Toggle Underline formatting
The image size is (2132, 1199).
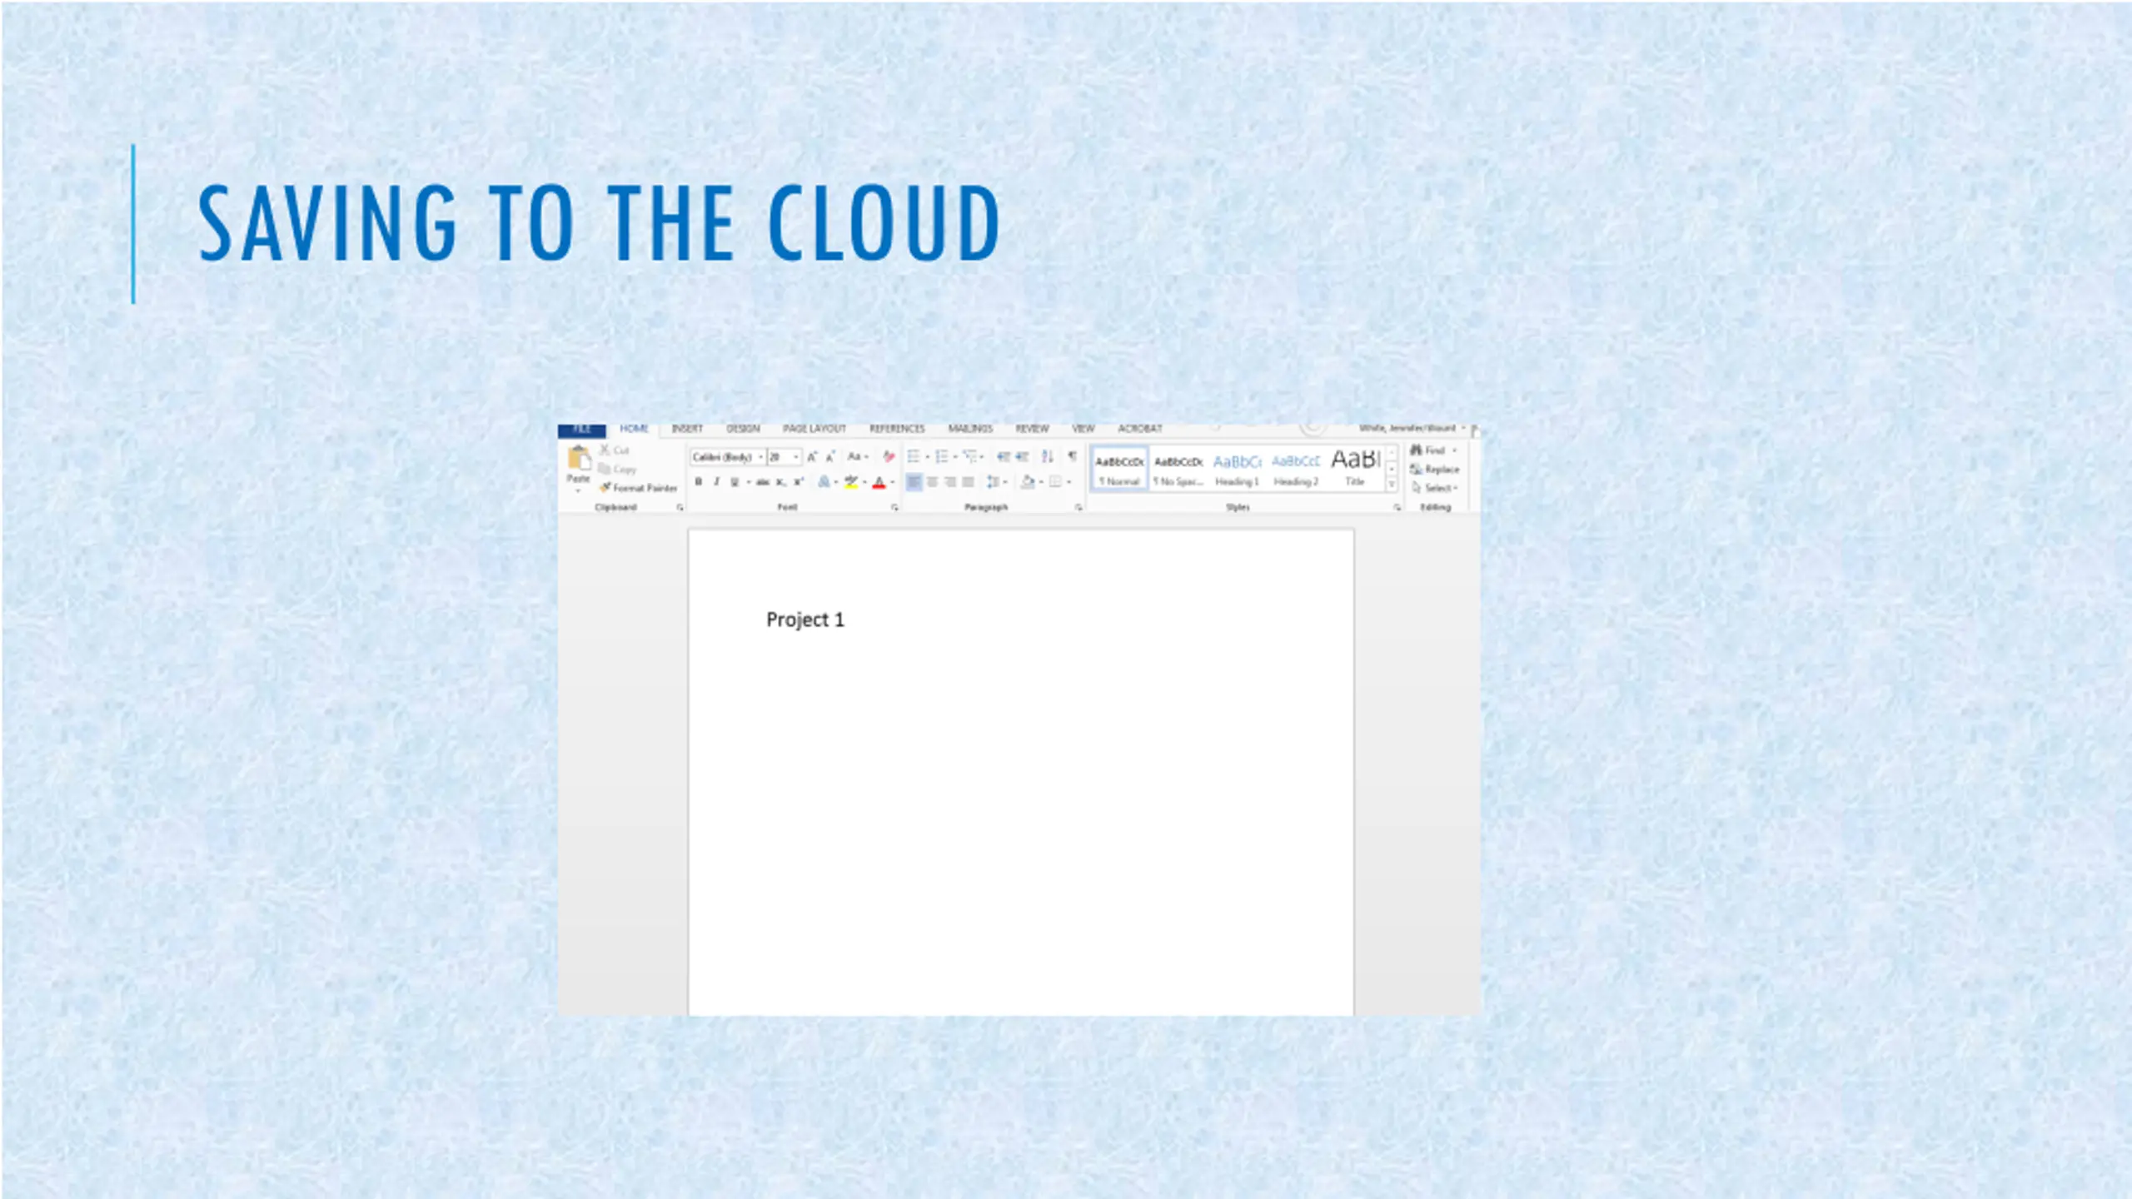pos(735,482)
